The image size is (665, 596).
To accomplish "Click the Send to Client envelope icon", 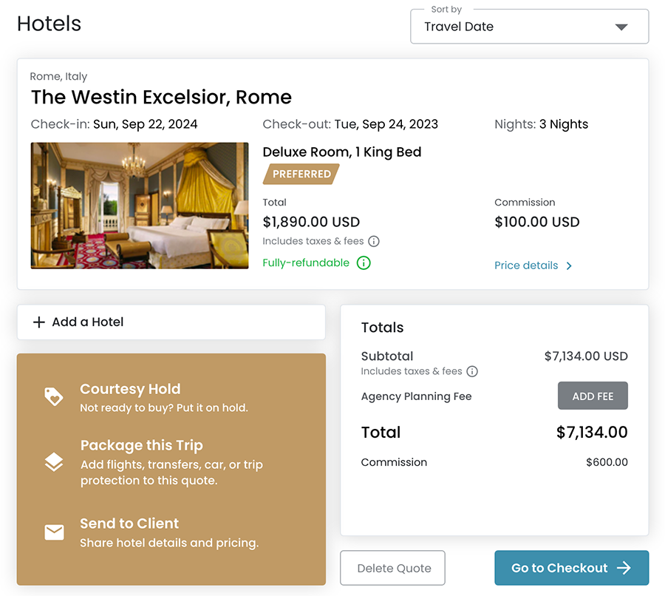I will pos(54,532).
